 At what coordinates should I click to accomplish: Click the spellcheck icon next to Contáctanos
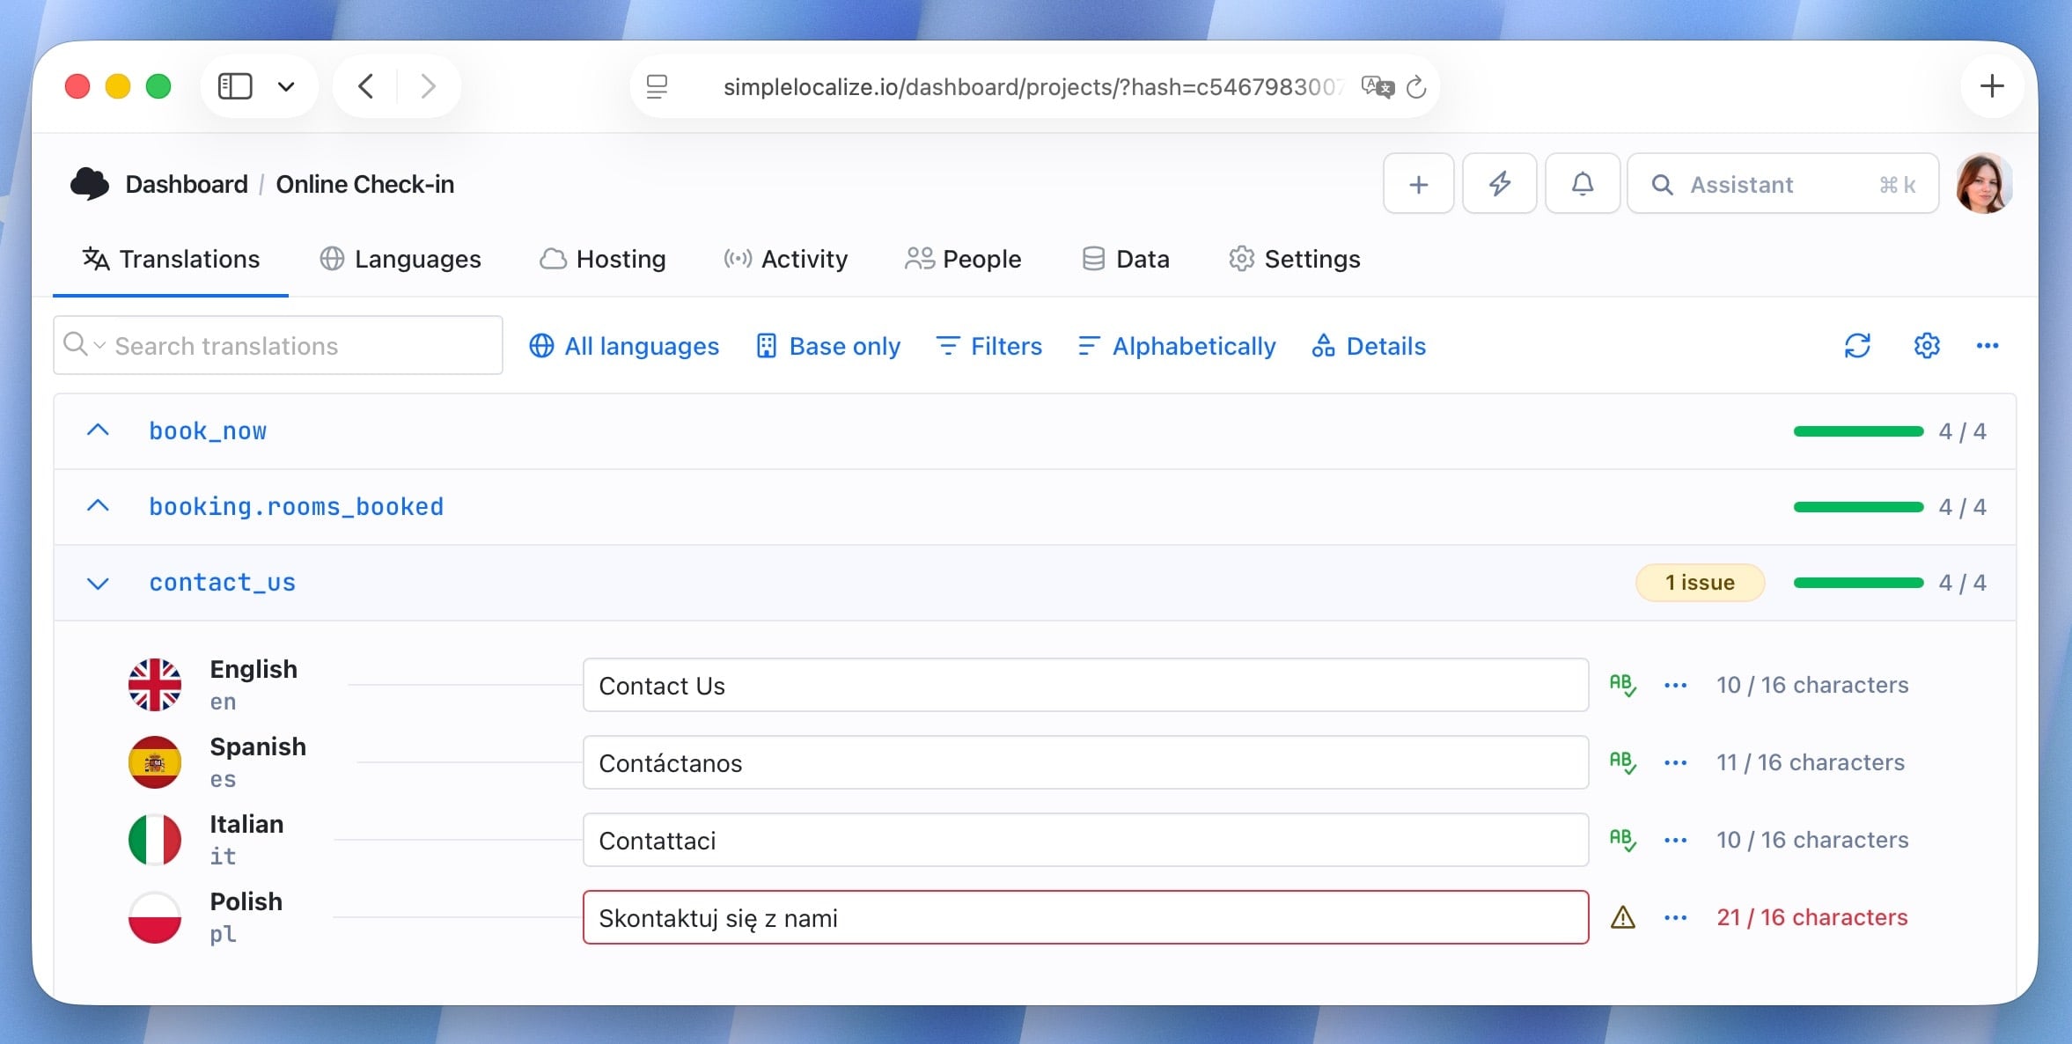coord(1624,762)
